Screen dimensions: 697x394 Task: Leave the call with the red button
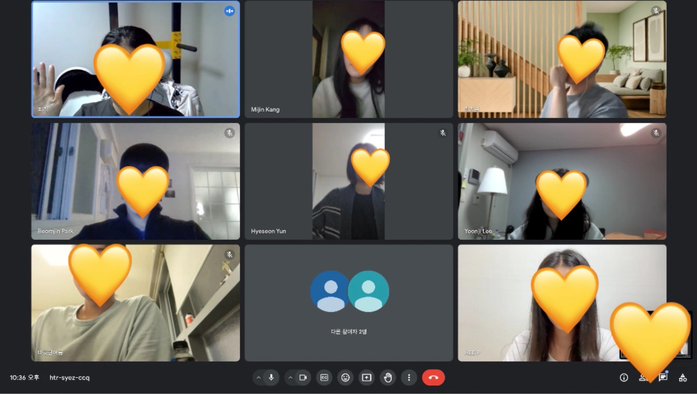[x=433, y=378]
